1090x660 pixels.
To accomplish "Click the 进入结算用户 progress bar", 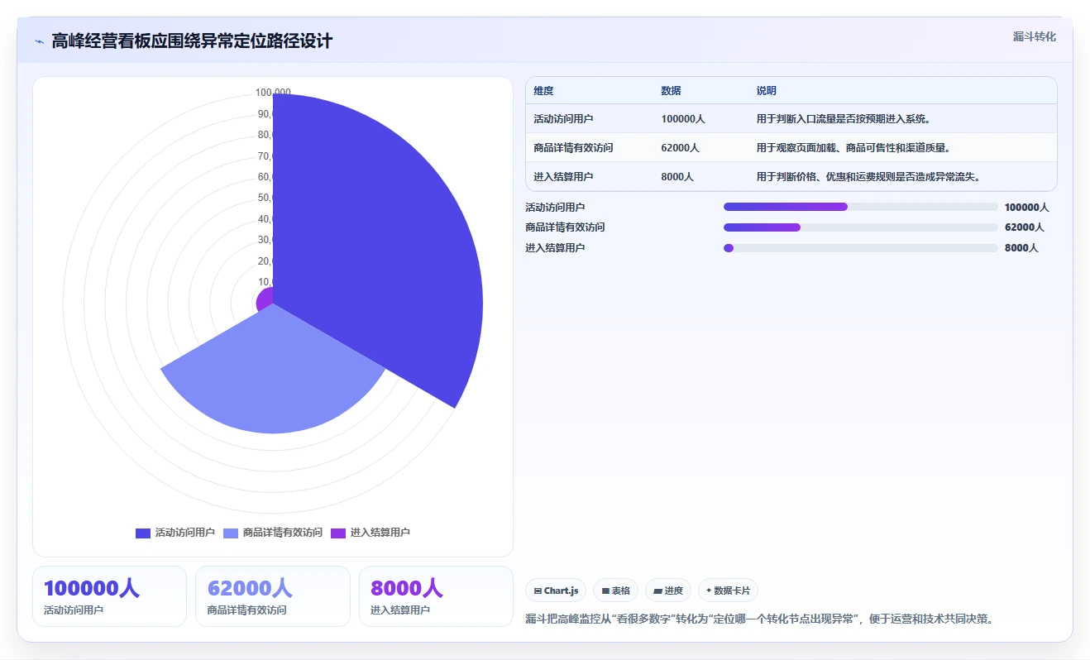I will point(860,248).
